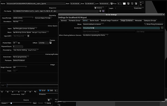Image resolution: width=167 pixels, height=106 pixels.
Task: Play the sequence forward
Action: (19, 92)
